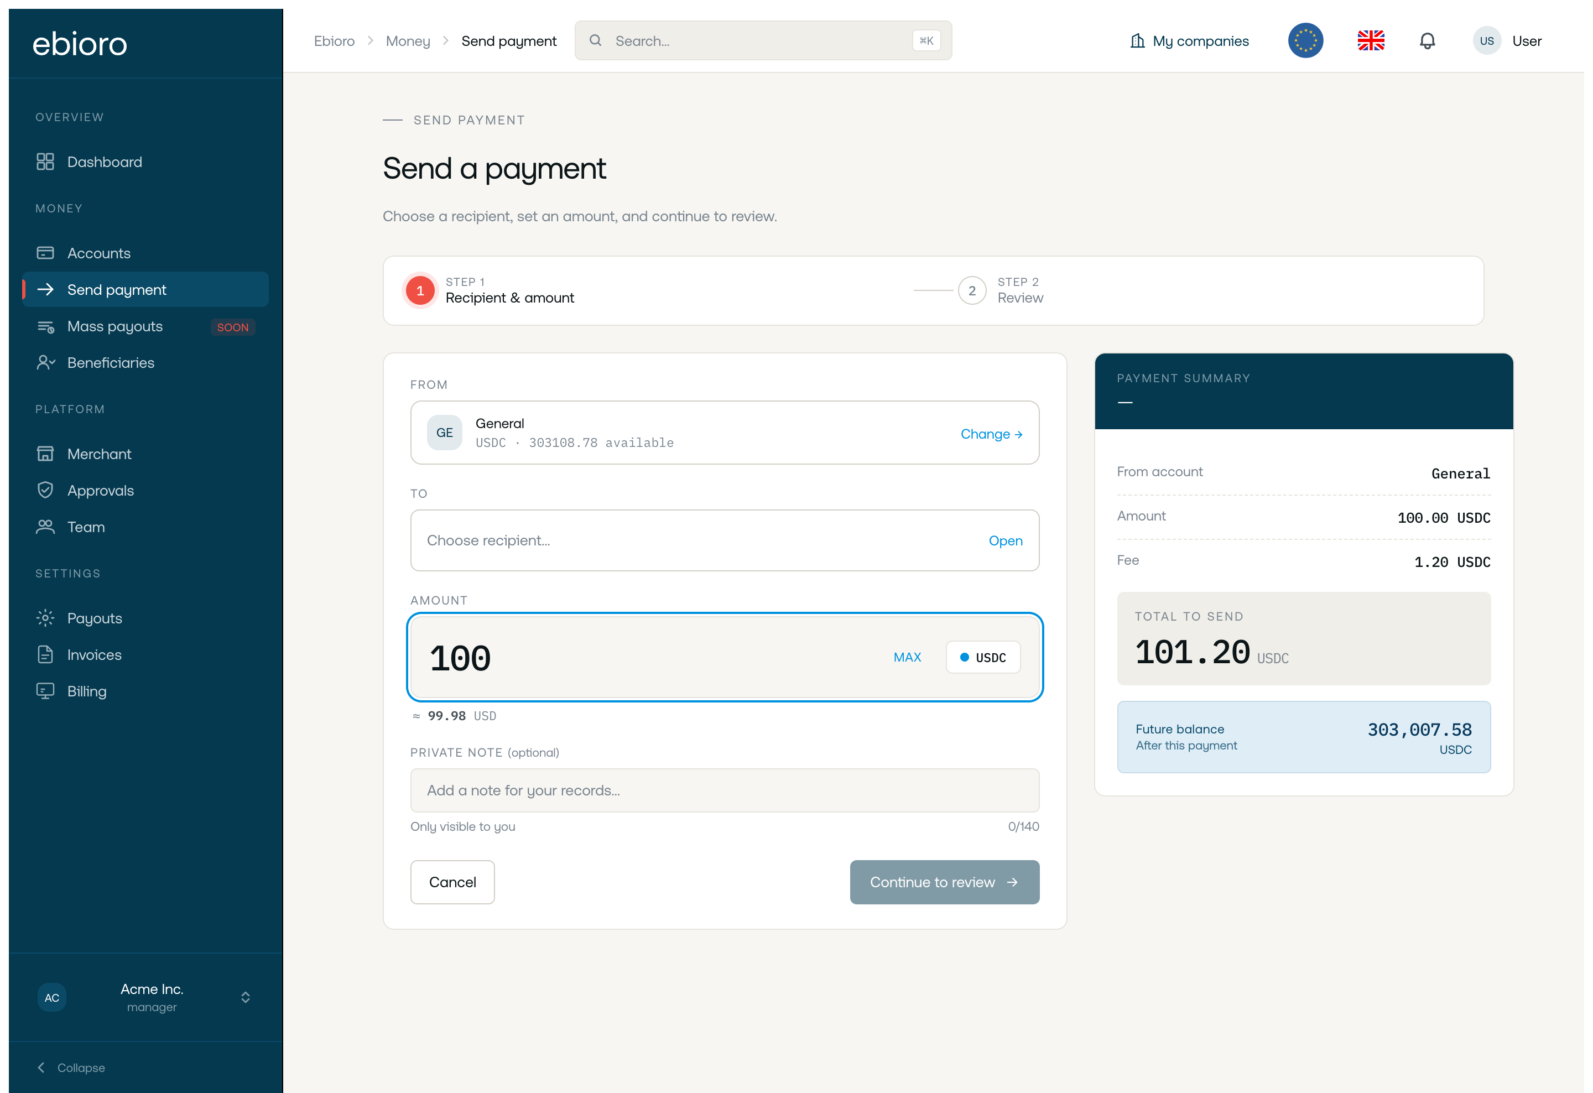Click the ⌘K shortcut badge
1593x1093 pixels.
click(x=926, y=40)
